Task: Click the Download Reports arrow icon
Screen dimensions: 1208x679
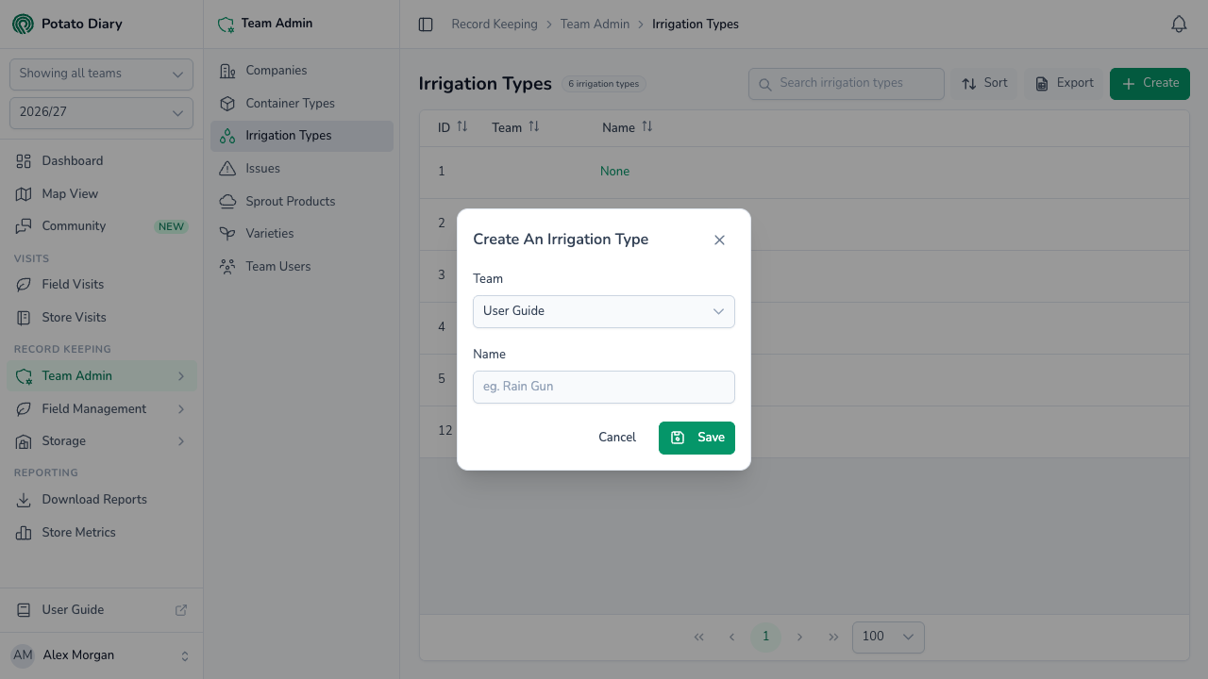Action: point(24,500)
